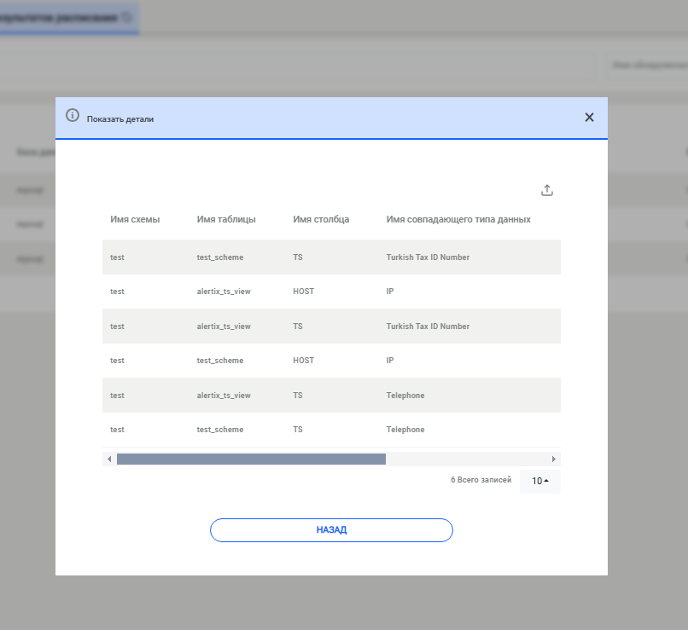Screen dimensions: 688x630
Task: Click the Имя столбца column header
Action: click(321, 219)
